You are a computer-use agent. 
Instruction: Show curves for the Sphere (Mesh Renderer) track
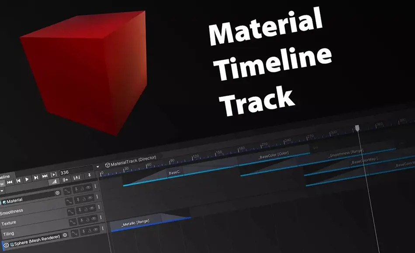pos(75,233)
